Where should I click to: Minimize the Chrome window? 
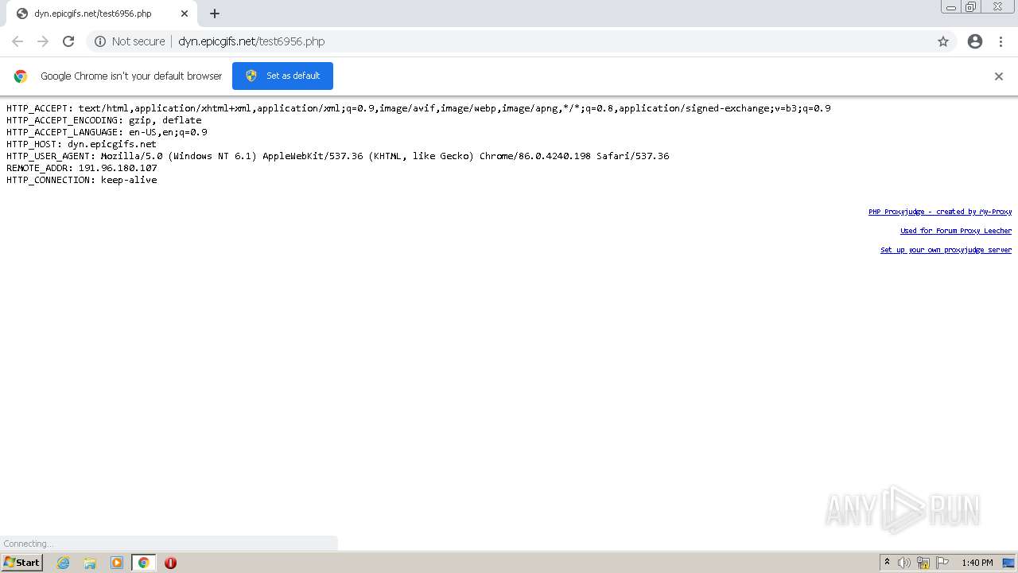(x=951, y=7)
